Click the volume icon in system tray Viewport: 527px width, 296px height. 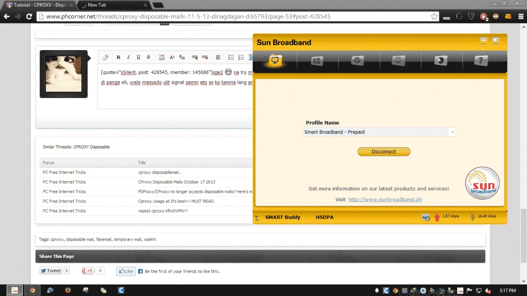pos(489,290)
